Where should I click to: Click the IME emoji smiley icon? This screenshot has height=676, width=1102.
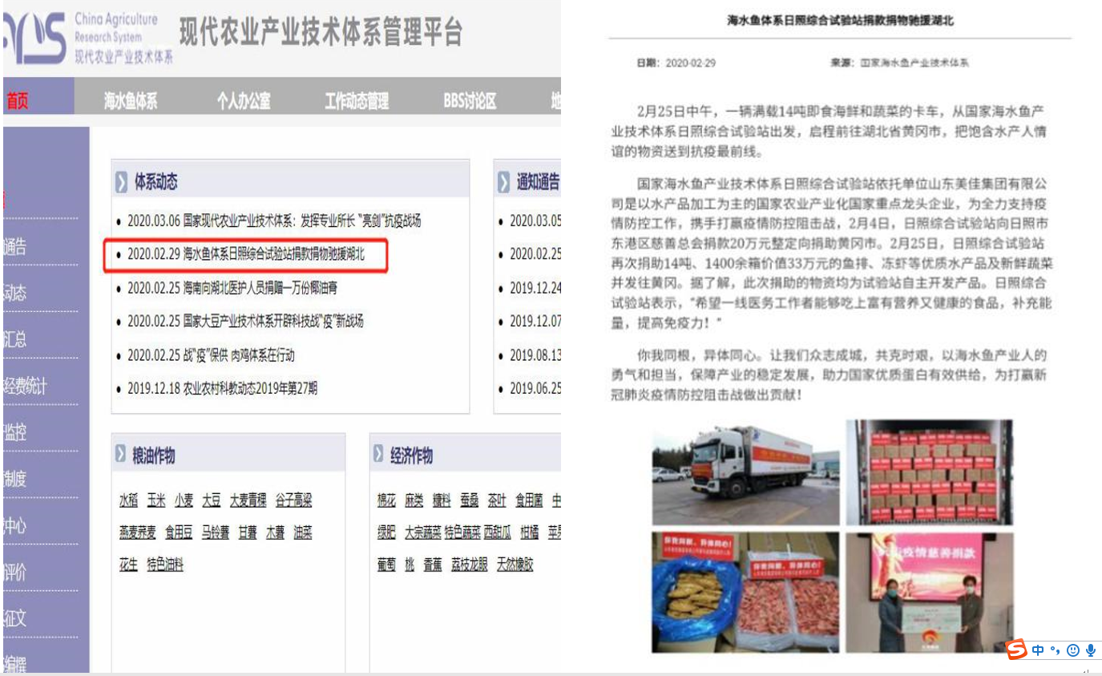(x=1072, y=650)
